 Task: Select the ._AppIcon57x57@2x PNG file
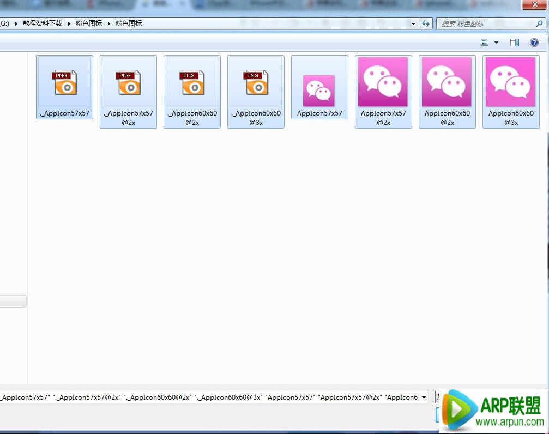(x=128, y=83)
